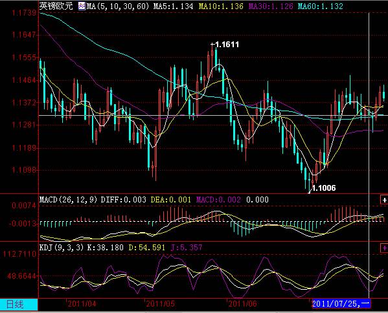Viewport: 388px width, 313px height.
Task: Click the KDJ(9,3,3) indicator label
Action: (62, 248)
